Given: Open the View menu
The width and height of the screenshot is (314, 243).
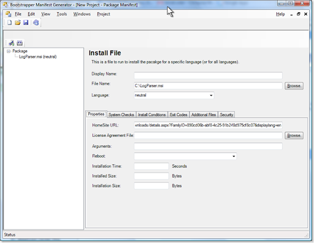Looking at the screenshot, I should (x=46, y=14).
